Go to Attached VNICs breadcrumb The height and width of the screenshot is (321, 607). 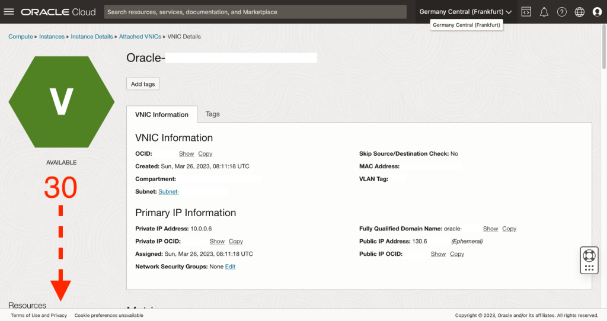pyautogui.click(x=139, y=37)
